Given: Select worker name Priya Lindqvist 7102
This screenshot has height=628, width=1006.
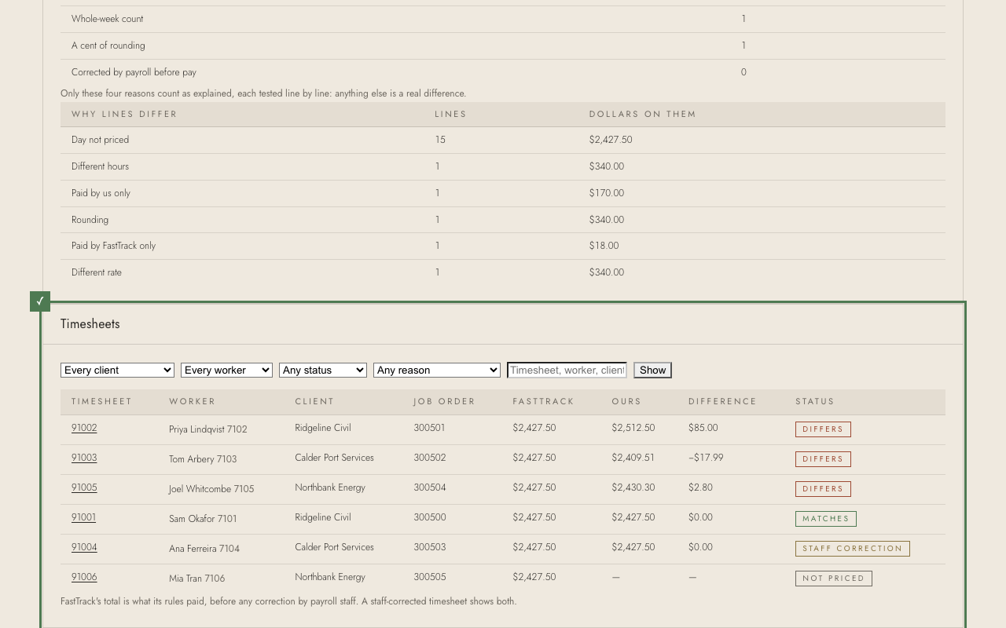Looking at the screenshot, I should [208, 429].
